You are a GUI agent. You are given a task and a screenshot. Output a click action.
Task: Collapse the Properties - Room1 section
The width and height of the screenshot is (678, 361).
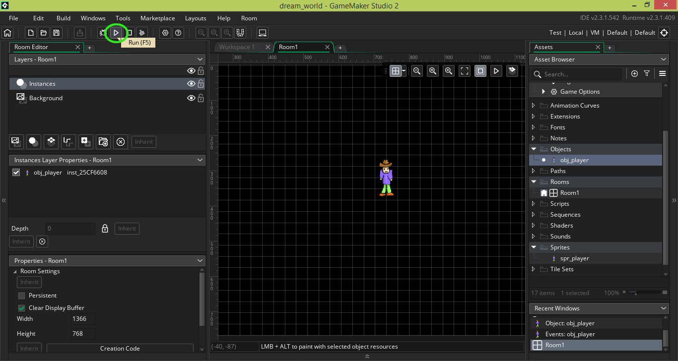point(200,261)
